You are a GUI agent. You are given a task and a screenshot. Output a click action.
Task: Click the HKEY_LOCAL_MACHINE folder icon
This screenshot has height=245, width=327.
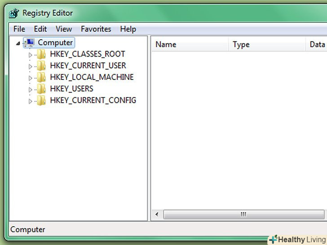click(41, 77)
